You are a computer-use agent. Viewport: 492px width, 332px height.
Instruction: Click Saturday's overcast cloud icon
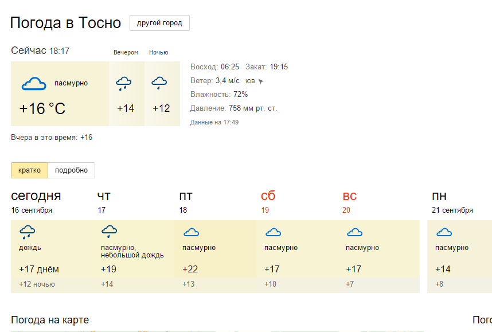tap(273, 232)
